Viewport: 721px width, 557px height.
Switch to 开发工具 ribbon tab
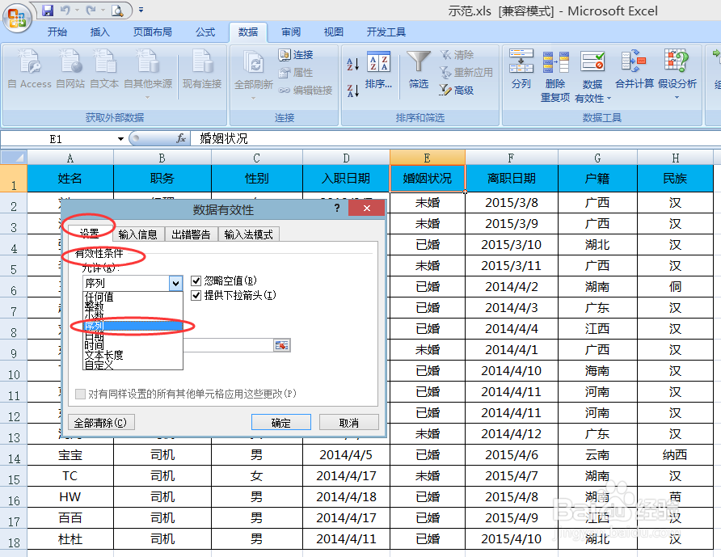(x=386, y=32)
